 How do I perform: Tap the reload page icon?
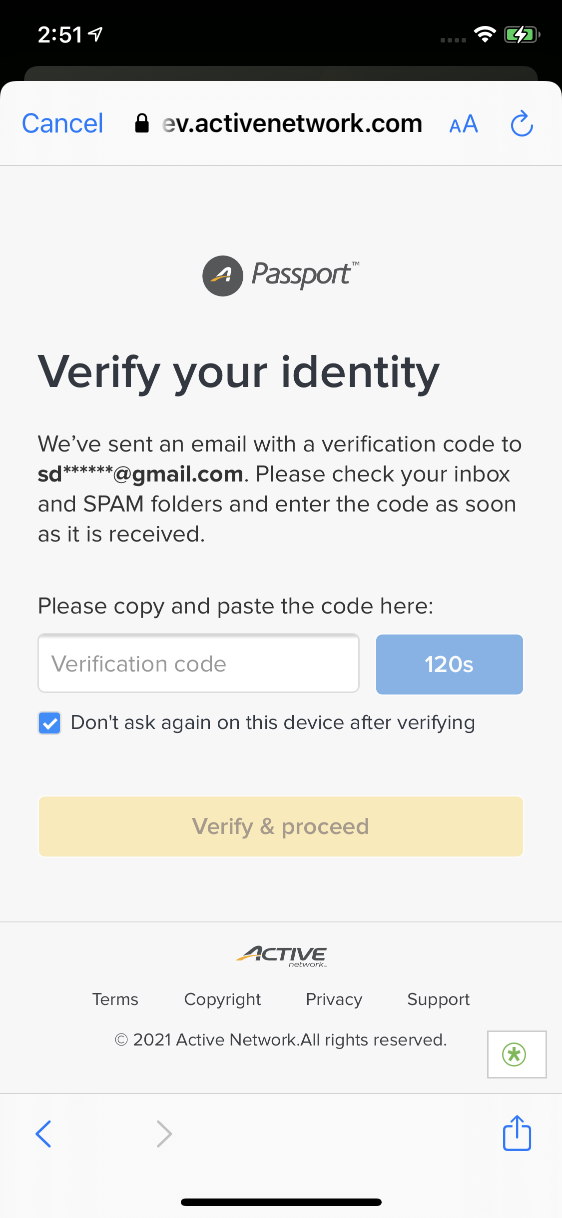(x=522, y=123)
